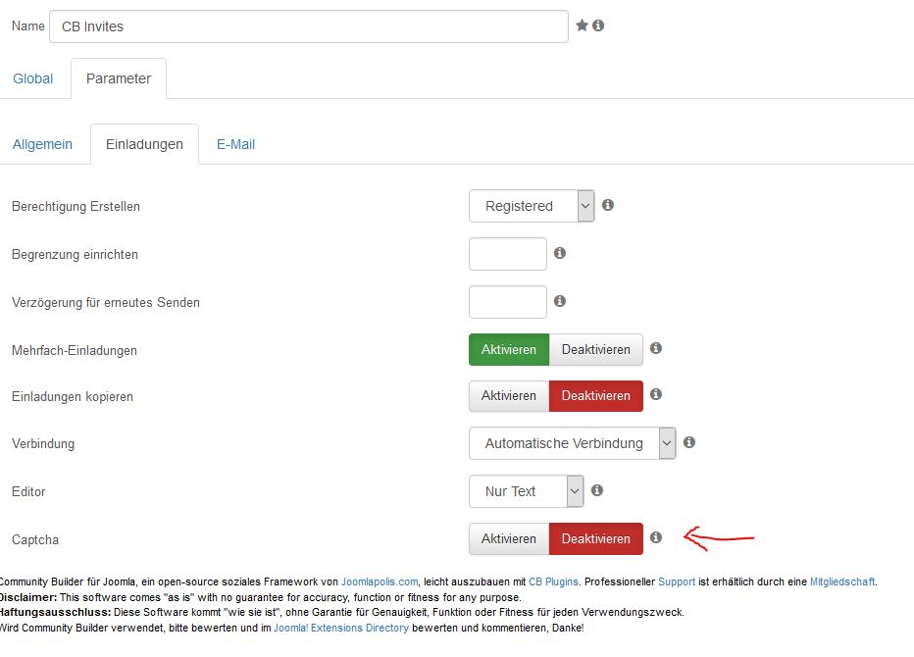This screenshot has height=657, width=914.
Task: Click the Name field containing CB Invites
Action: click(309, 26)
